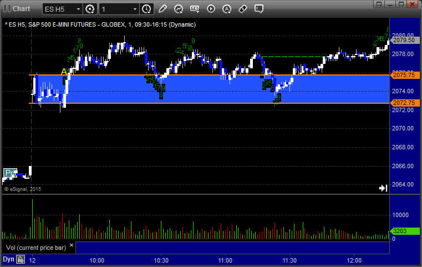Open the studies line-chart icon menu
Viewport: 422px width, 267px height.
[179, 9]
